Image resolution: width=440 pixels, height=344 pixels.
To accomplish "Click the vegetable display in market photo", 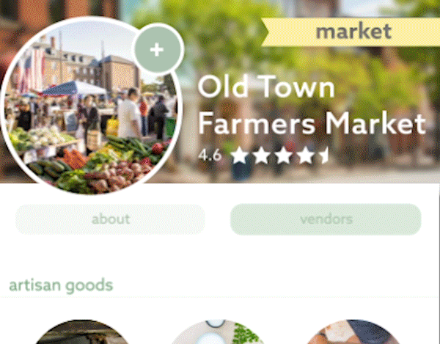I will (92, 164).
